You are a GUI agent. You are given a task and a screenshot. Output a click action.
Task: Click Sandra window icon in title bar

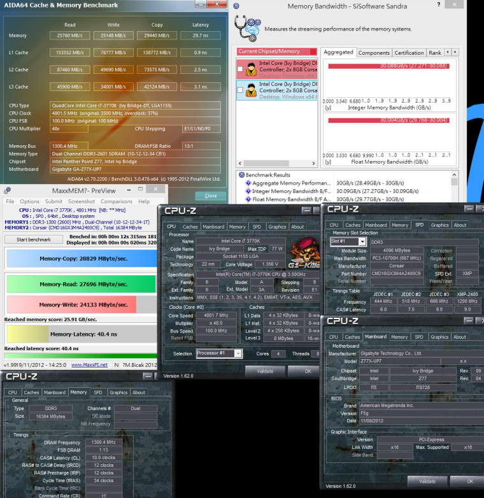pos(236,6)
